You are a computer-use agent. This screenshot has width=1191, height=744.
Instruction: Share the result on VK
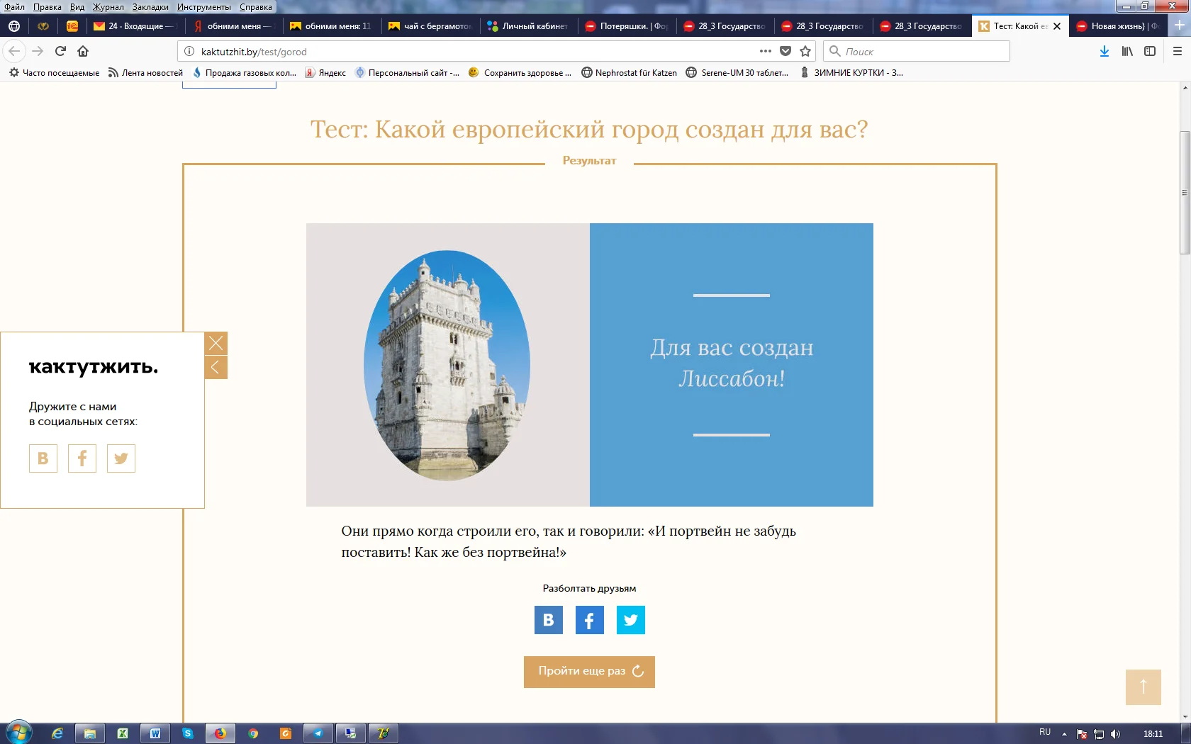pyautogui.click(x=549, y=620)
